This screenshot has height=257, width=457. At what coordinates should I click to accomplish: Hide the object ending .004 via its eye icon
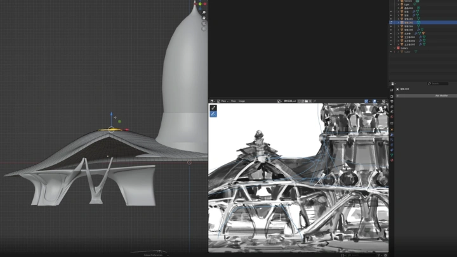tap(391, 26)
